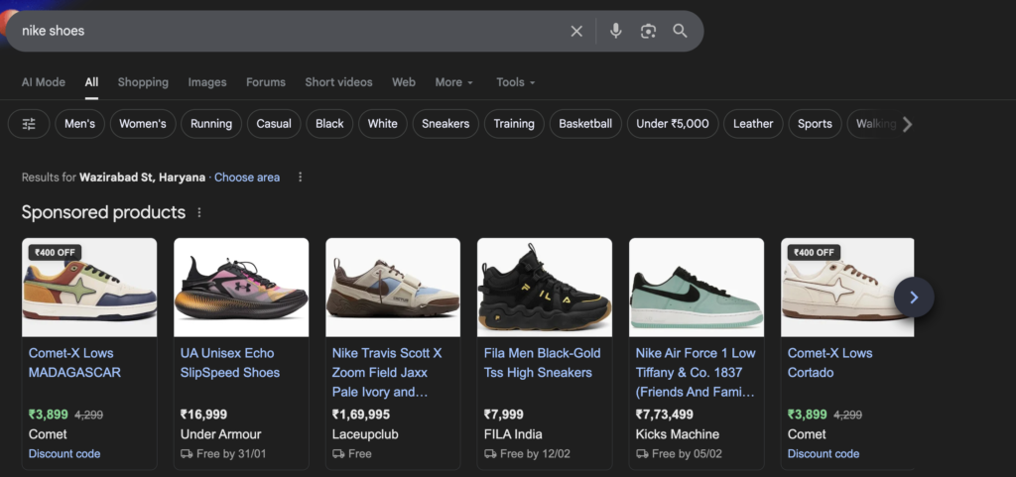
Task: Click the Choose area link
Action: click(x=247, y=178)
